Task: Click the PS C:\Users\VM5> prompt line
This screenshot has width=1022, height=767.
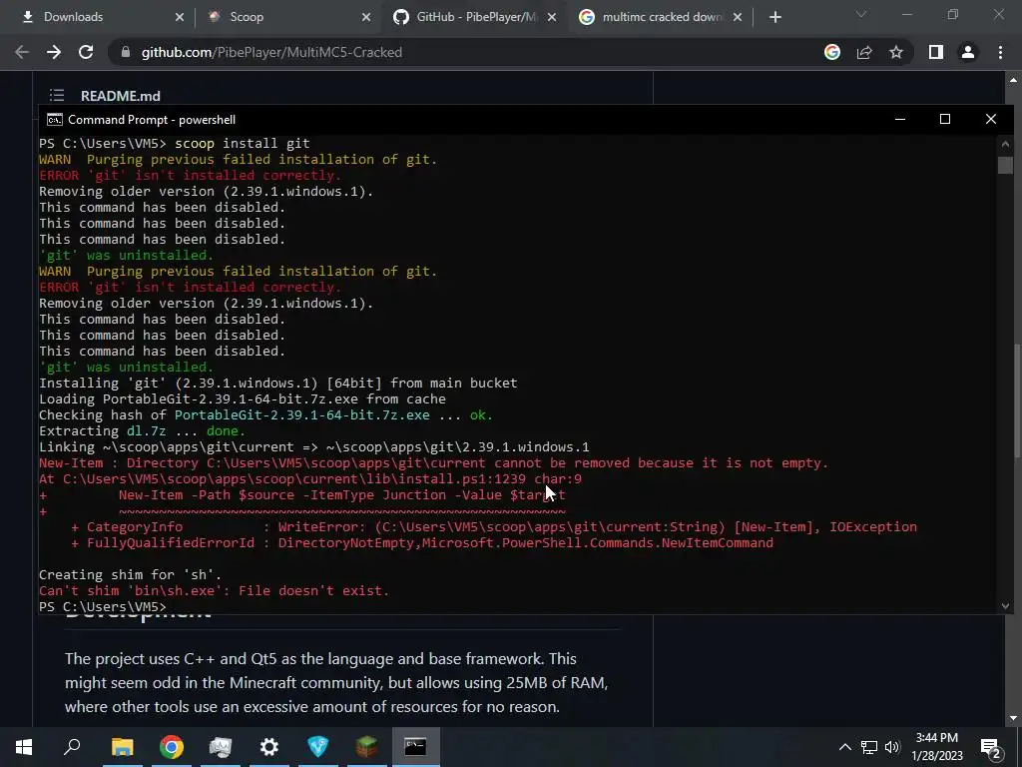Action: (x=103, y=606)
